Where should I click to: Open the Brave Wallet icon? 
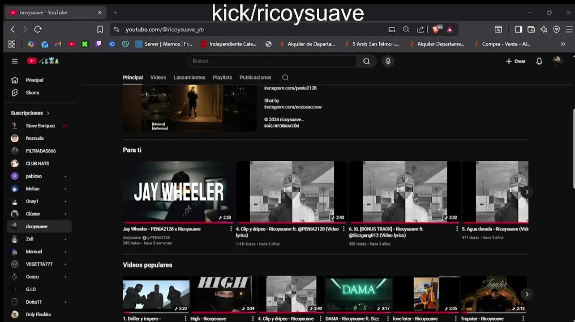click(531, 30)
